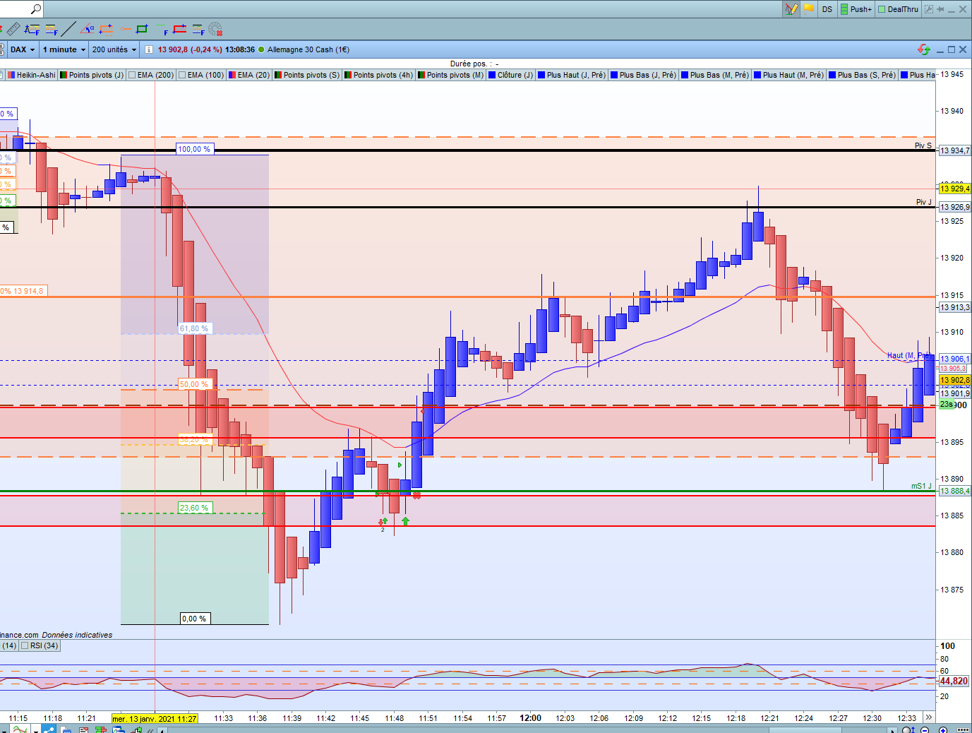This screenshot has width=972, height=733.
Task: Click the Heikin-Ashi color swatch
Action: [11, 75]
